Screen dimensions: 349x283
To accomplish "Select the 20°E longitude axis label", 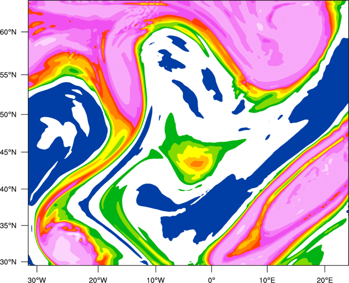I will pyautogui.click(x=325, y=280).
